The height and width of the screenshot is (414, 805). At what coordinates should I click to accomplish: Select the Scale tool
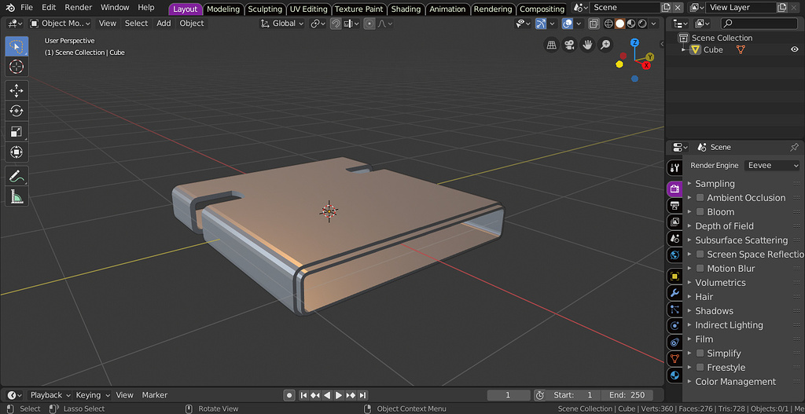pos(17,131)
